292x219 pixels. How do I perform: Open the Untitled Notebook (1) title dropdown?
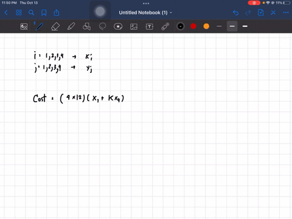point(145,13)
